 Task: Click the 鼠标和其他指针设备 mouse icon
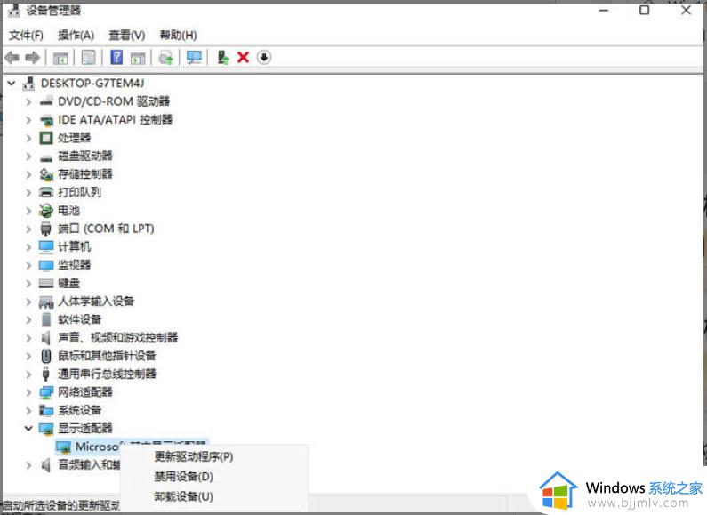point(46,356)
